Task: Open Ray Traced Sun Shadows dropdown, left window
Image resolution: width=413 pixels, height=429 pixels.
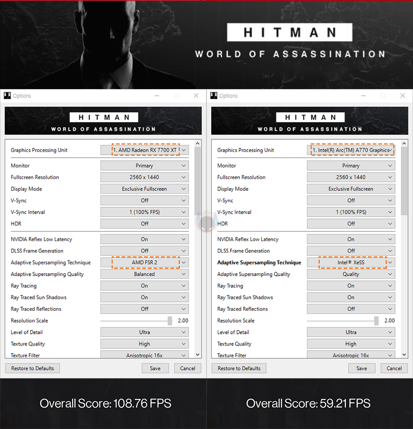Action: coord(145,297)
